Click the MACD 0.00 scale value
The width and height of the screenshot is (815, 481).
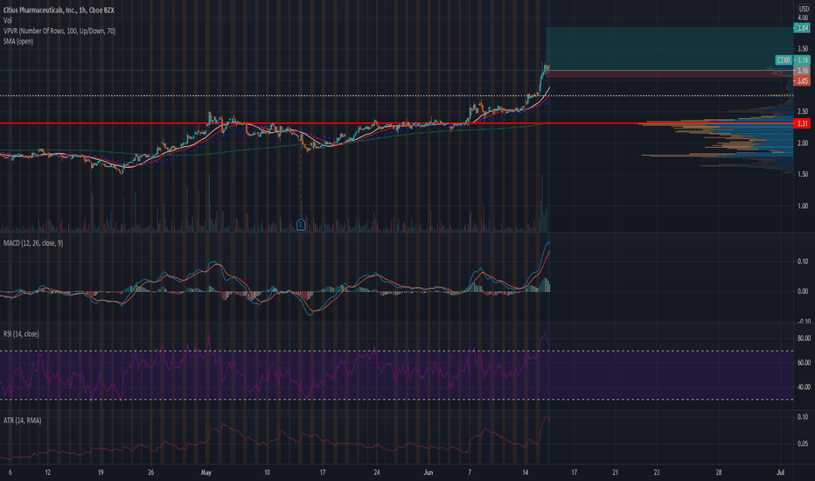point(803,291)
